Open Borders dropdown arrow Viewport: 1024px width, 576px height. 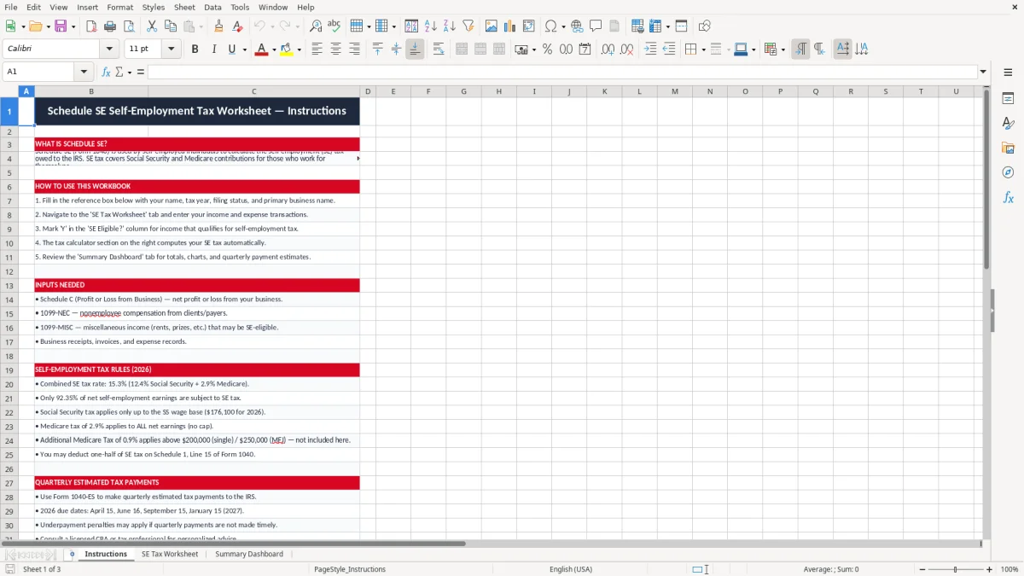coord(702,49)
